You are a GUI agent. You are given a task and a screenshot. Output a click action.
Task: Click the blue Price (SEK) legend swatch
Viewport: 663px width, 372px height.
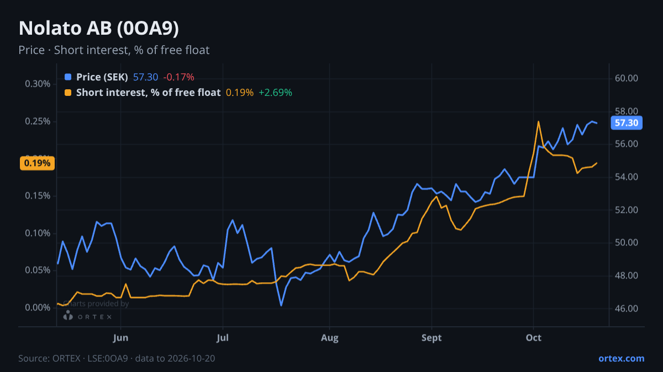point(68,77)
